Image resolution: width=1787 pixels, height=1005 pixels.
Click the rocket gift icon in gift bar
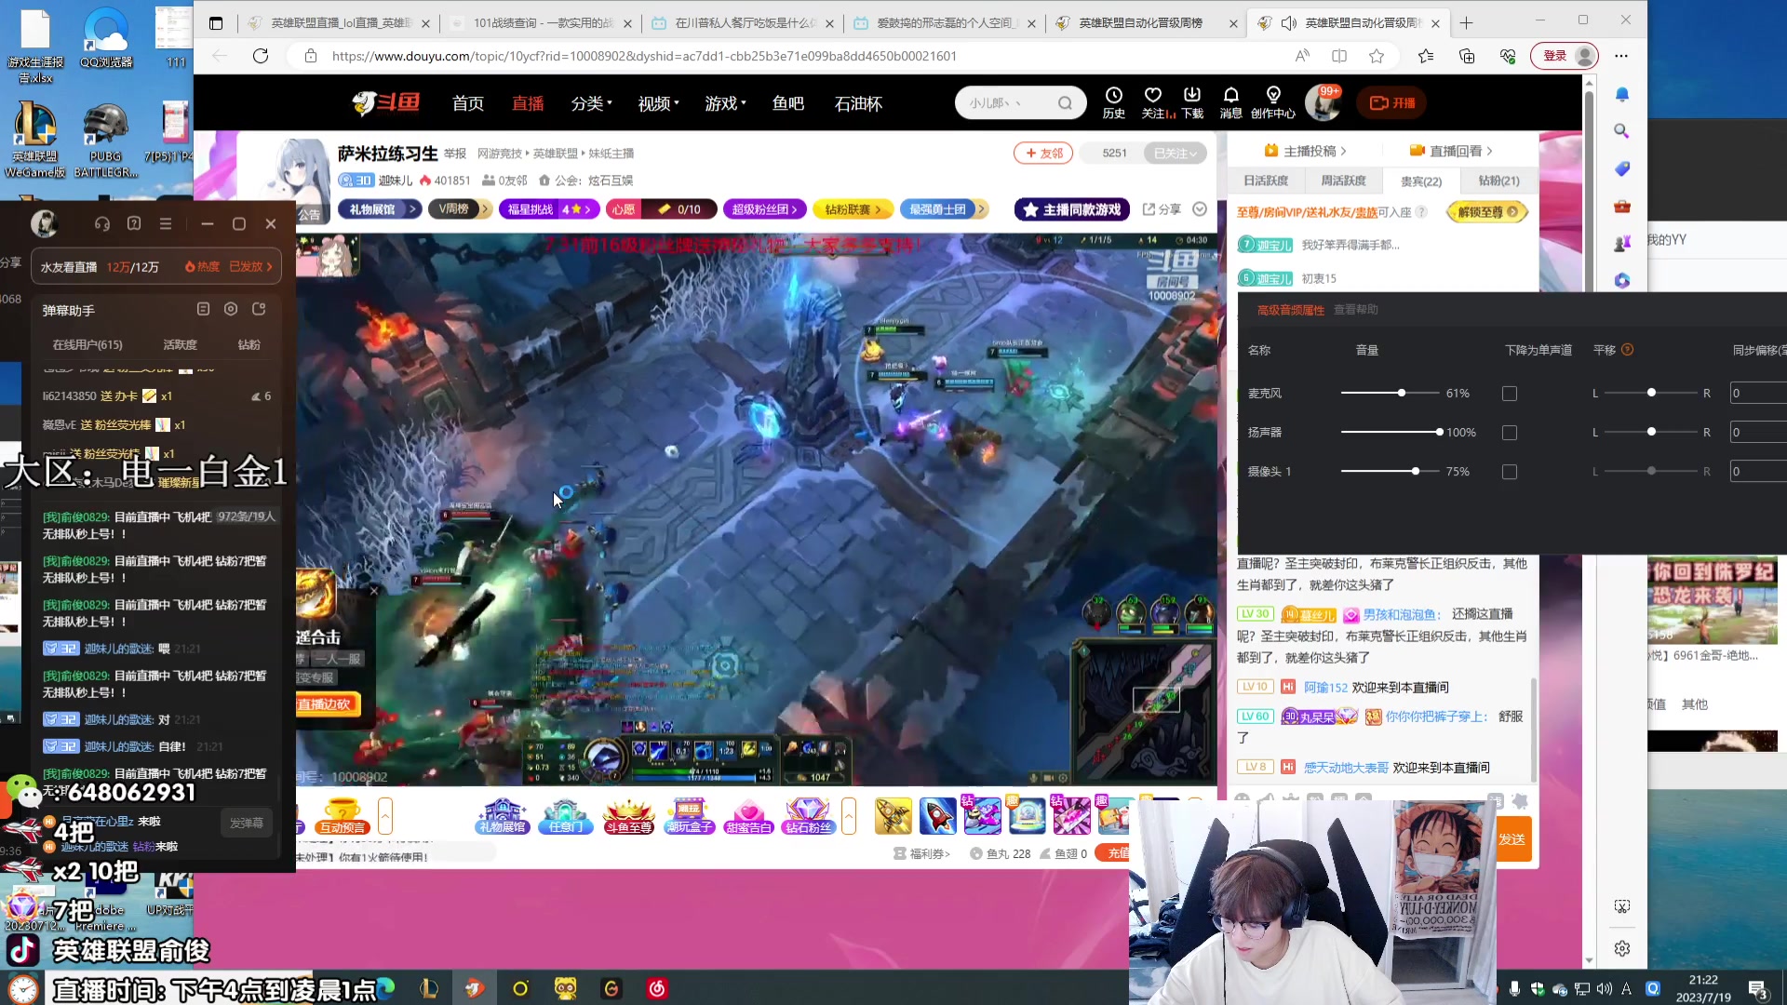pyautogui.click(x=938, y=816)
